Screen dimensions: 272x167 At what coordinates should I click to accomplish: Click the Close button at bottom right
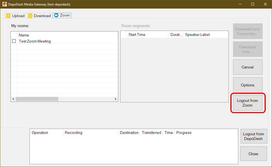[254, 154]
